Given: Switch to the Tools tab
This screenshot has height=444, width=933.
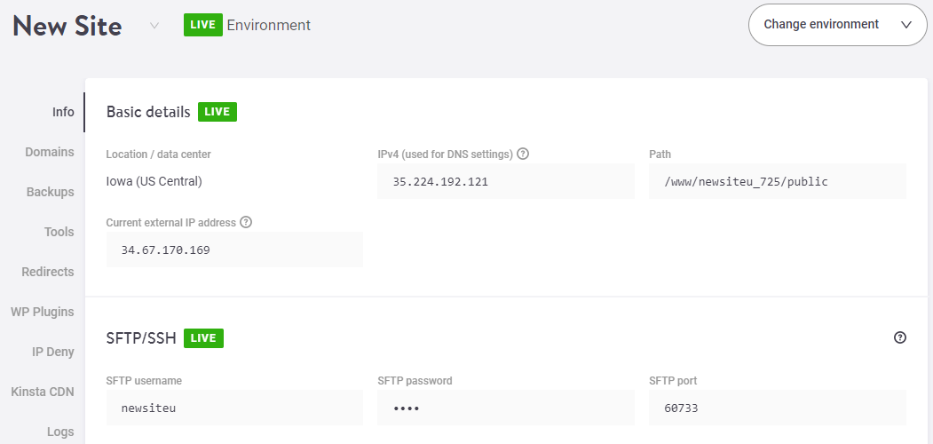Looking at the screenshot, I should [59, 232].
